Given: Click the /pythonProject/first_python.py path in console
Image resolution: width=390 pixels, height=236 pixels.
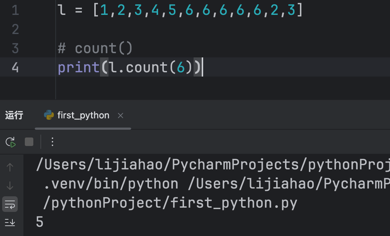Looking at the screenshot, I should [x=170, y=203].
